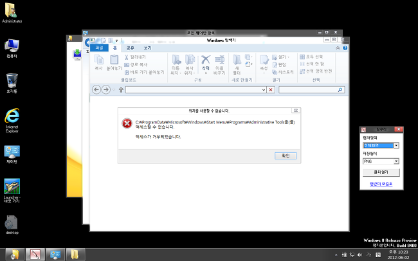Switch to the 보기 (View) ribbon tab
Image resolution: width=418 pixels, height=261 pixels.
pos(147,48)
